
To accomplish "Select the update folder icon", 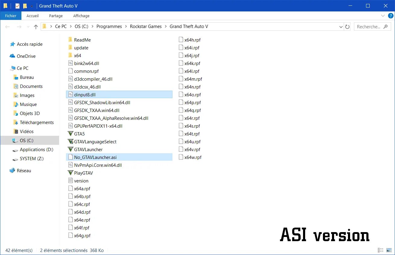I will point(70,48).
